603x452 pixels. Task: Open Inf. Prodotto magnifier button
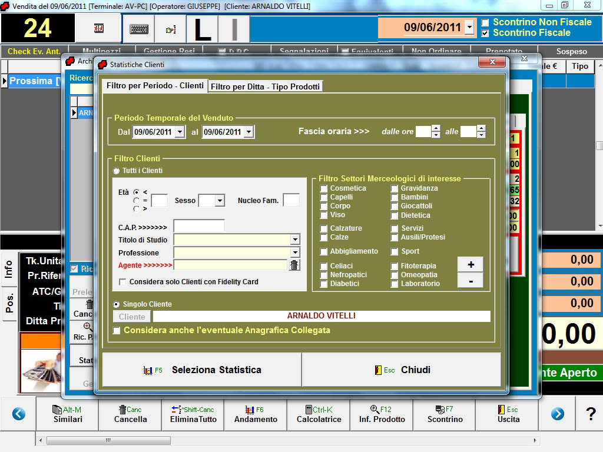pyautogui.click(x=382, y=414)
